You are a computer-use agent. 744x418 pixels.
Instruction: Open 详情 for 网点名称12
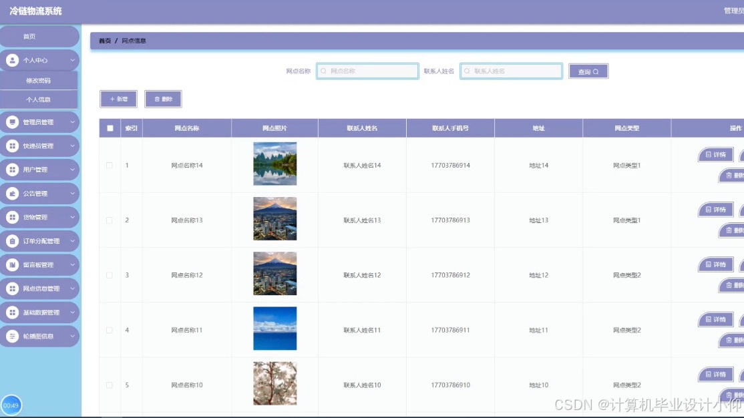tap(715, 264)
